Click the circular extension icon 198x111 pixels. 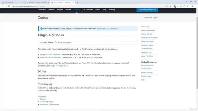coord(184,6)
